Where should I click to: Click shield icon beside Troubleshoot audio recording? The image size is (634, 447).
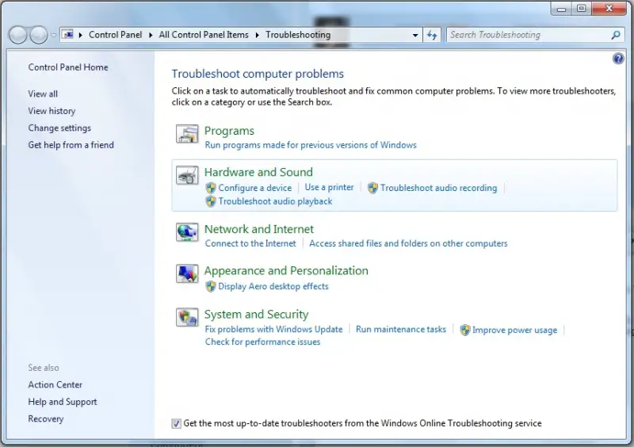372,188
